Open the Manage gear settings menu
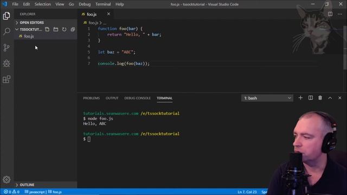The width and height of the screenshot is (347, 195). (x=7, y=179)
